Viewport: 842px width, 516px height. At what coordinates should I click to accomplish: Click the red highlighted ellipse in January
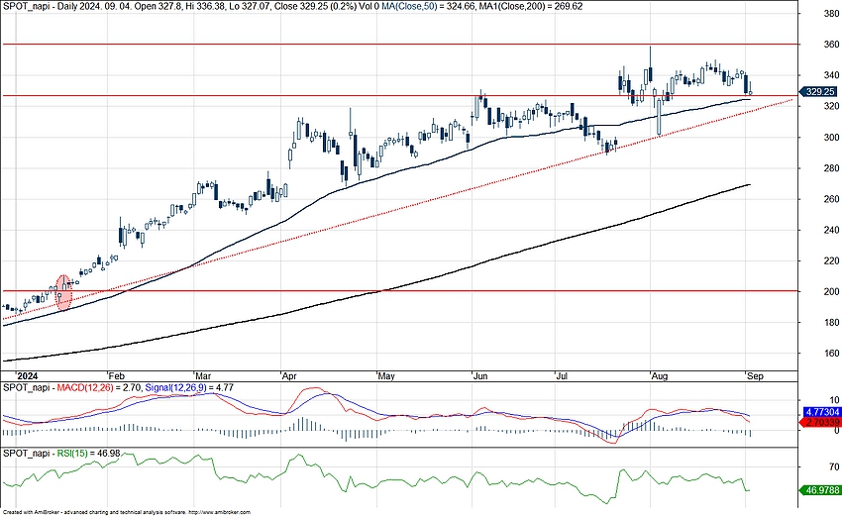[x=64, y=293]
